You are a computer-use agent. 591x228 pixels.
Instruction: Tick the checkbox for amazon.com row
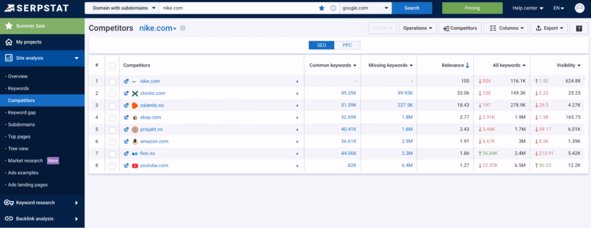[113, 142]
